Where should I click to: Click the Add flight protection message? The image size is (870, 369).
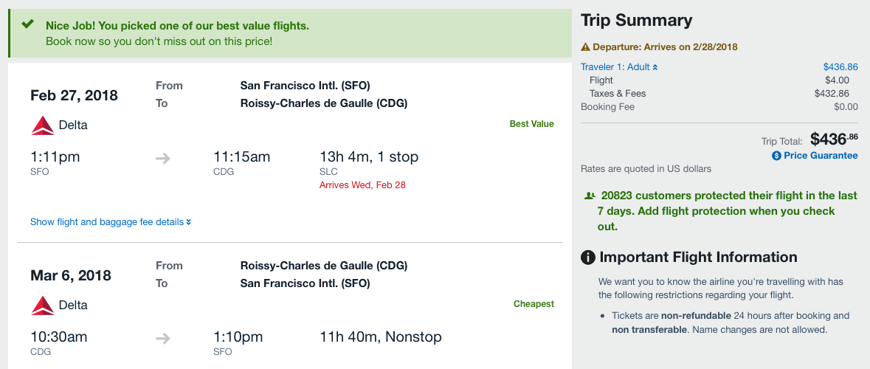pyautogui.click(x=720, y=211)
